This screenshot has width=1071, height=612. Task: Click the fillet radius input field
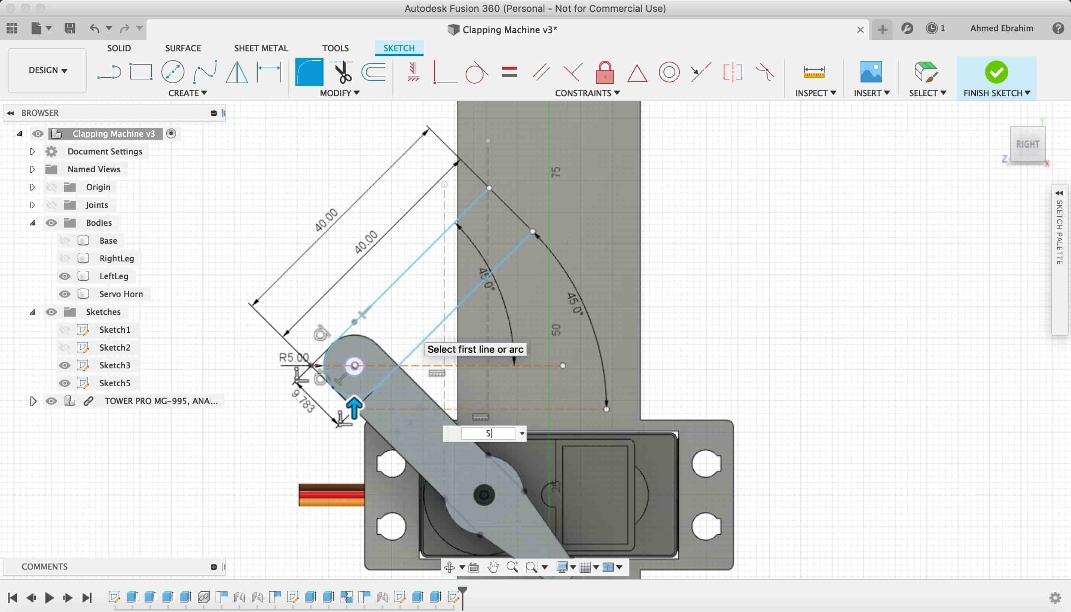point(488,433)
